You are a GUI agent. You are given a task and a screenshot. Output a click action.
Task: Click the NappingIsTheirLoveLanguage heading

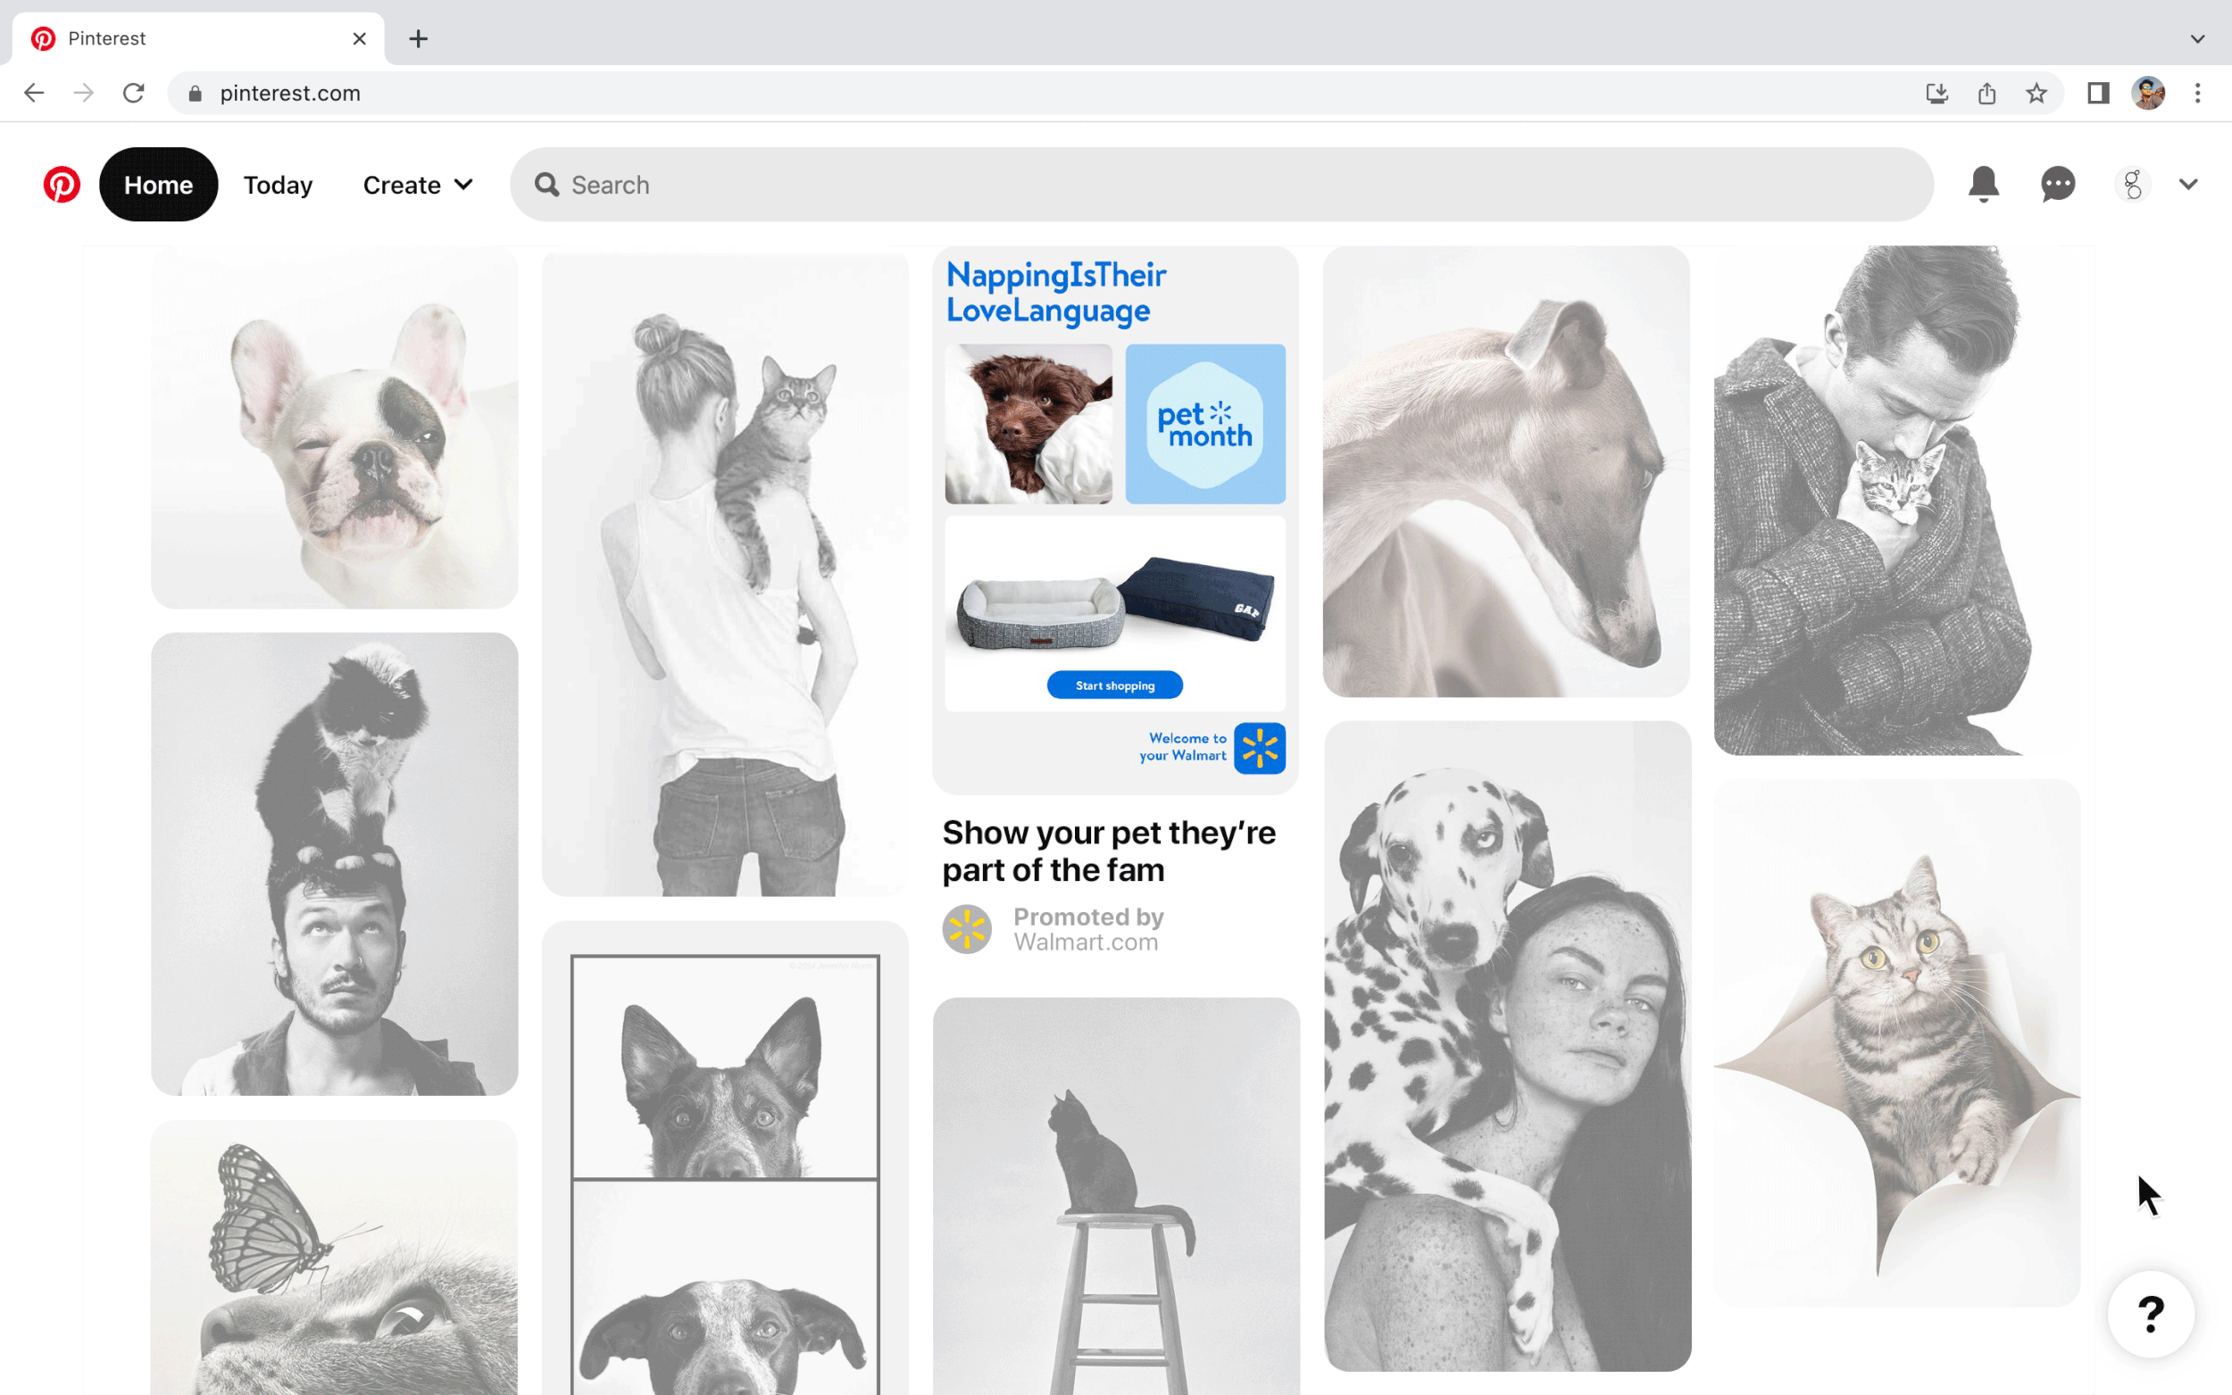click(1056, 293)
